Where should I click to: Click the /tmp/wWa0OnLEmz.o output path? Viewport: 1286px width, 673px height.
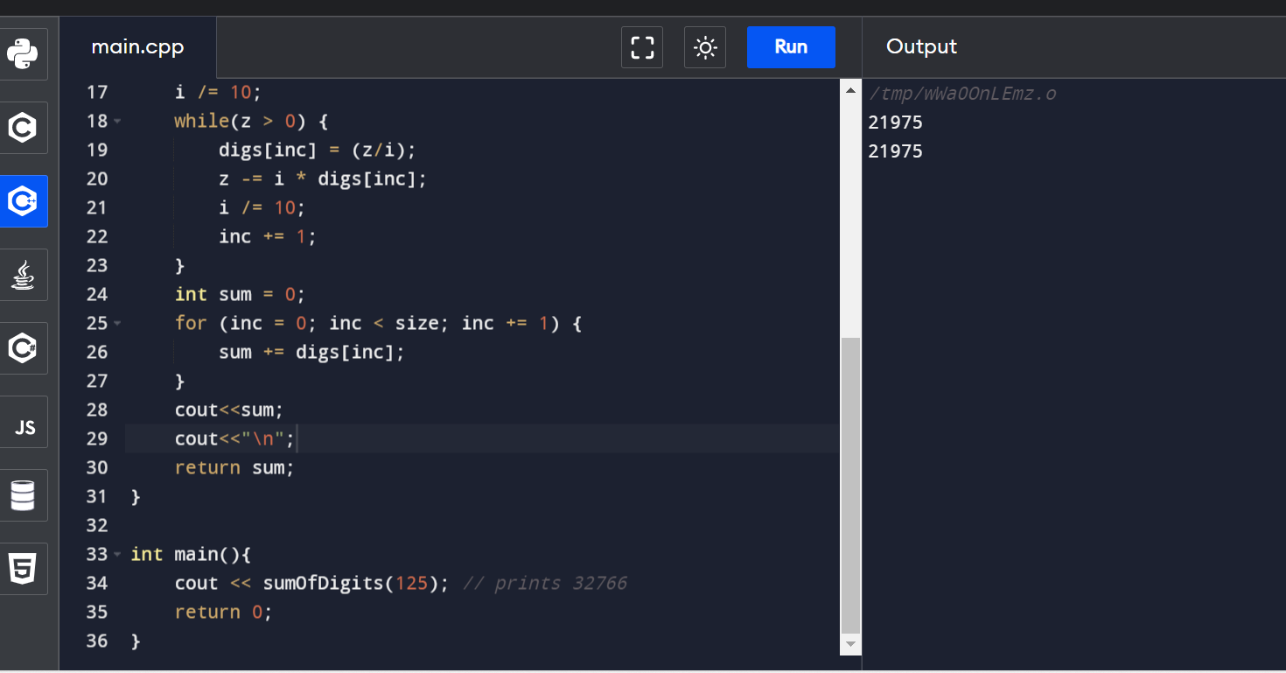962,94
